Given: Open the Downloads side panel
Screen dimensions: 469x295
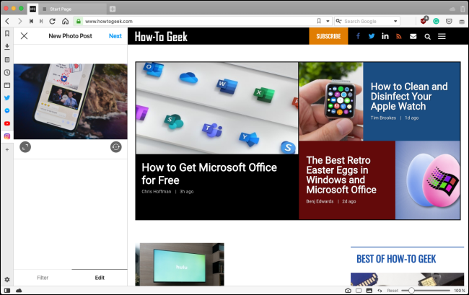Looking at the screenshot, I should point(7,47).
